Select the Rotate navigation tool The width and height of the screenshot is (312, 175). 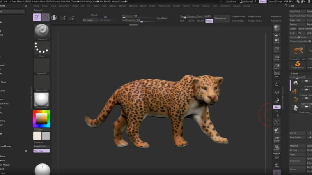(277, 148)
